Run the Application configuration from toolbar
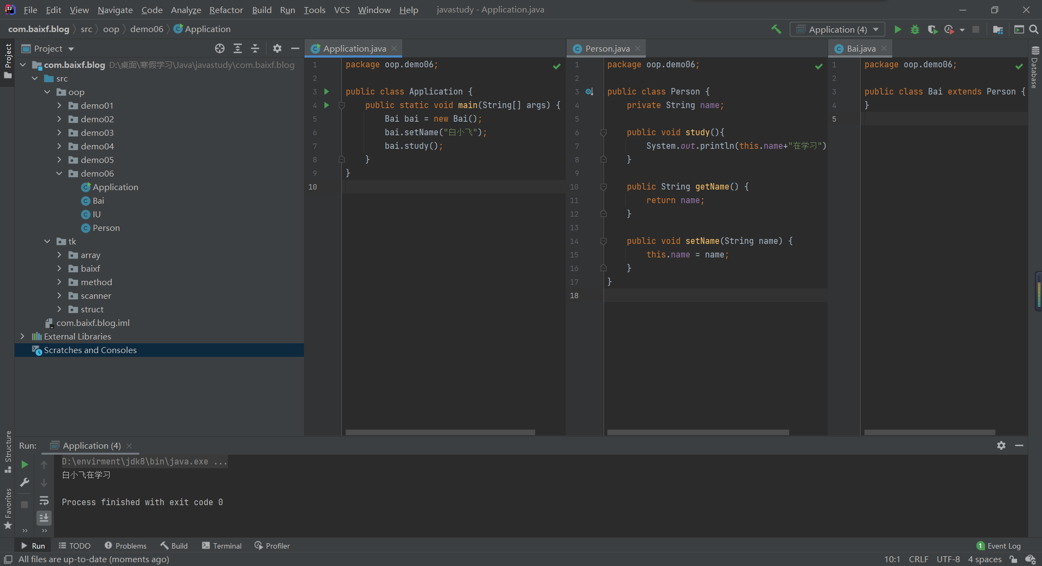1042x566 pixels. click(x=898, y=29)
